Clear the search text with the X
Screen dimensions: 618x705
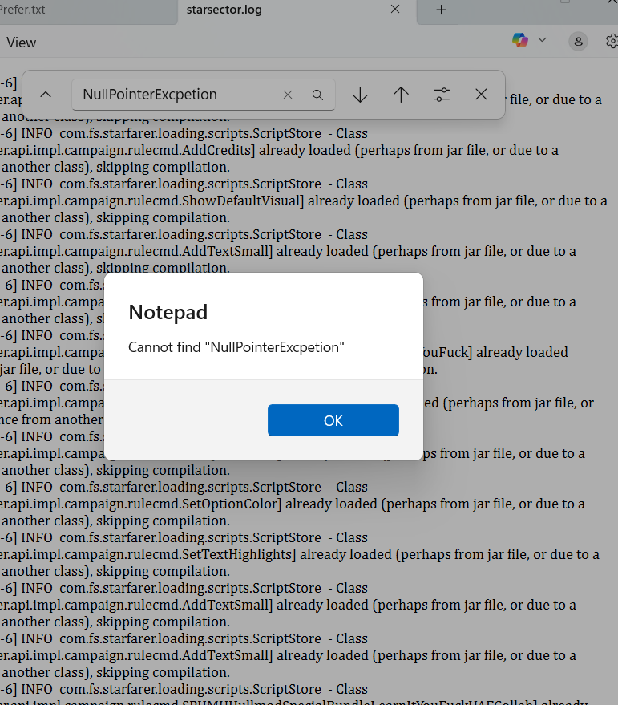pyautogui.click(x=288, y=95)
